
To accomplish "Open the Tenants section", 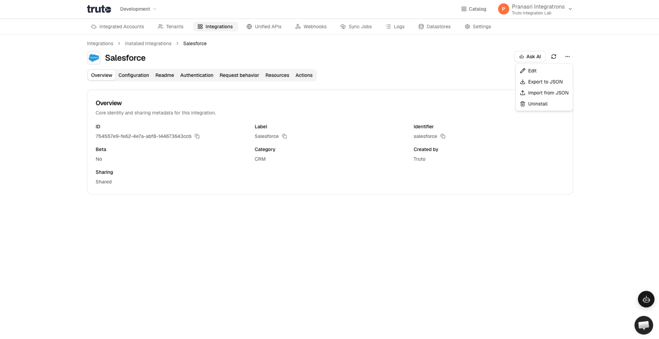I will click(x=170, y=26).
